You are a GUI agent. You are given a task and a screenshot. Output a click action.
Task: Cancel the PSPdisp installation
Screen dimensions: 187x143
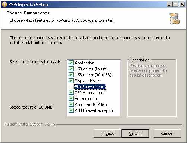click(167, 133)
